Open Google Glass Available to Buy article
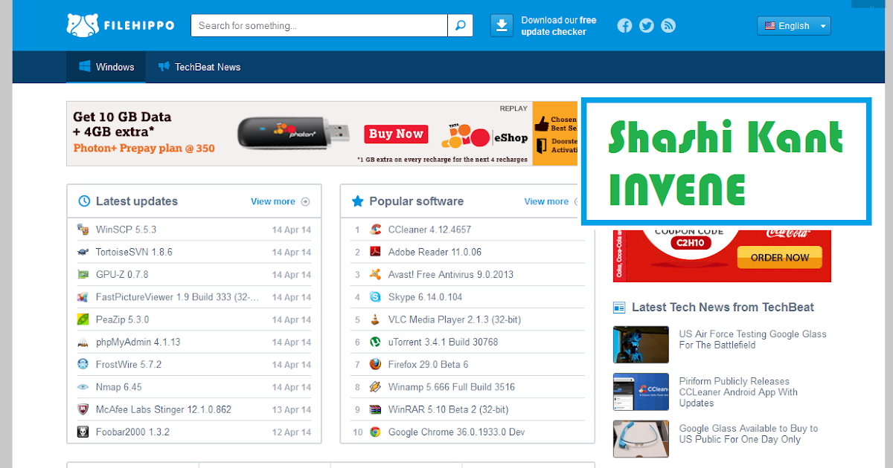This screenshot has height=468, width=893. coord(748,434)
